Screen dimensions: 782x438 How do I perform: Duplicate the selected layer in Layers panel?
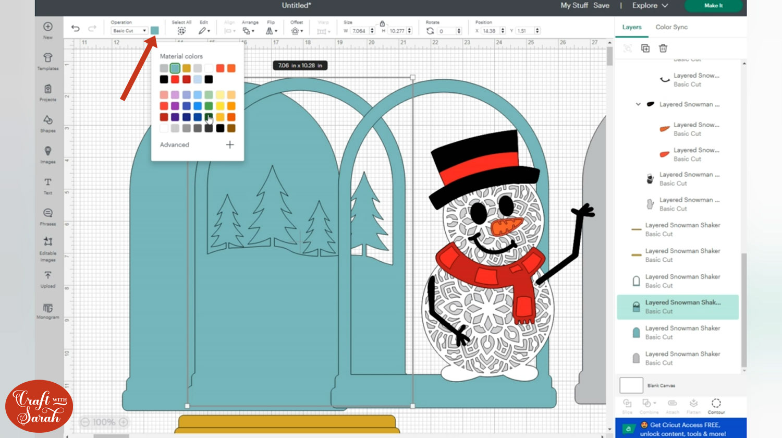tap(645, 48)
